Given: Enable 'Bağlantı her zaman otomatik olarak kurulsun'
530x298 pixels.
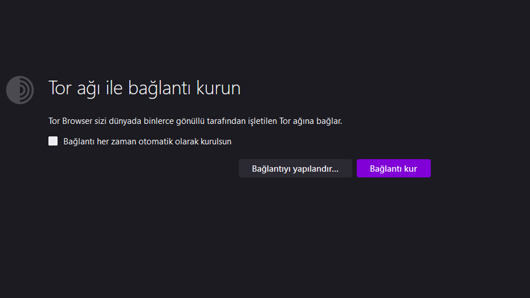Looking at the screenshot, I should click(53, 141).
